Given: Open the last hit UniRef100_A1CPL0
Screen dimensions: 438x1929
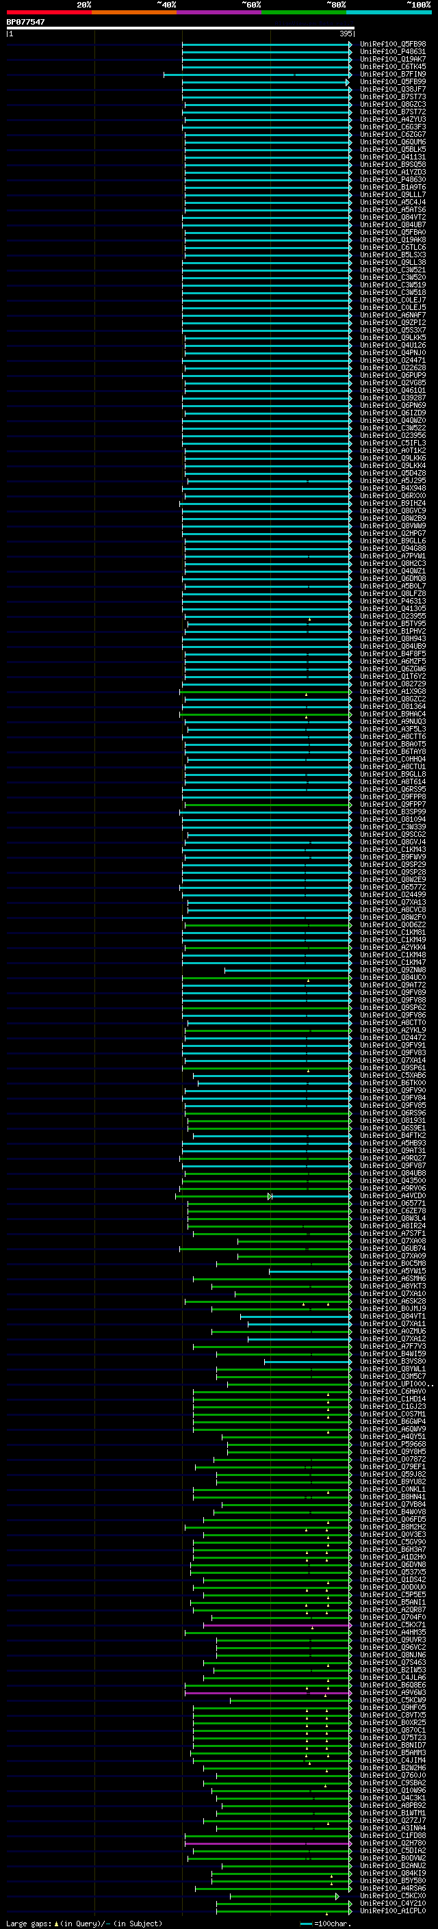Looking at the screenshot, I should 392,1911.
